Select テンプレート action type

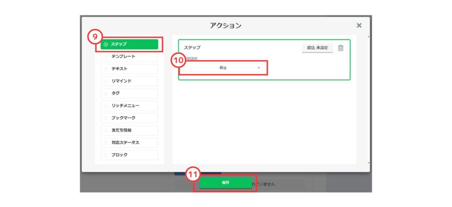pyautogui.click(x=130, y=56)
